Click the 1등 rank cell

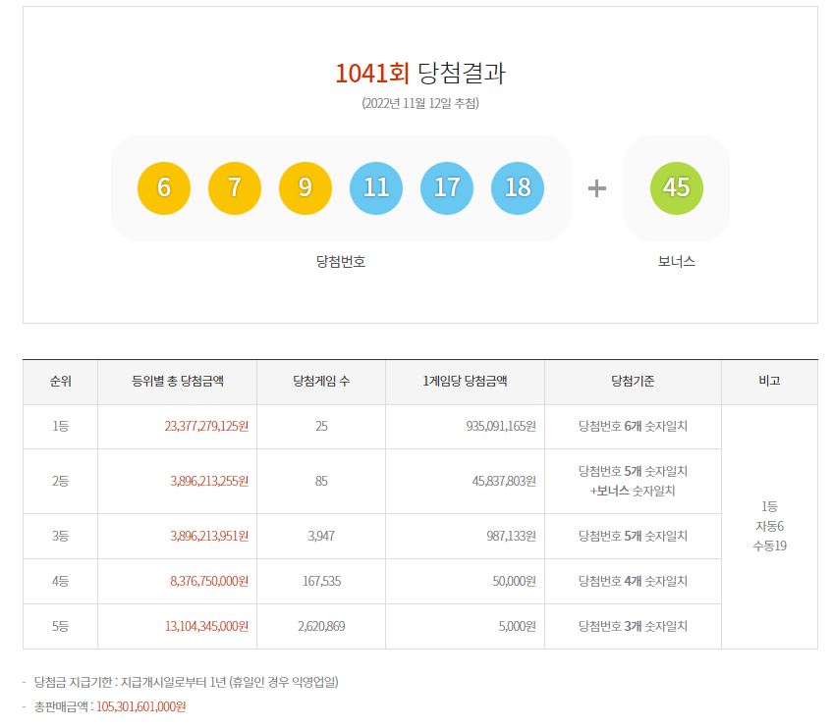[61, 426]
